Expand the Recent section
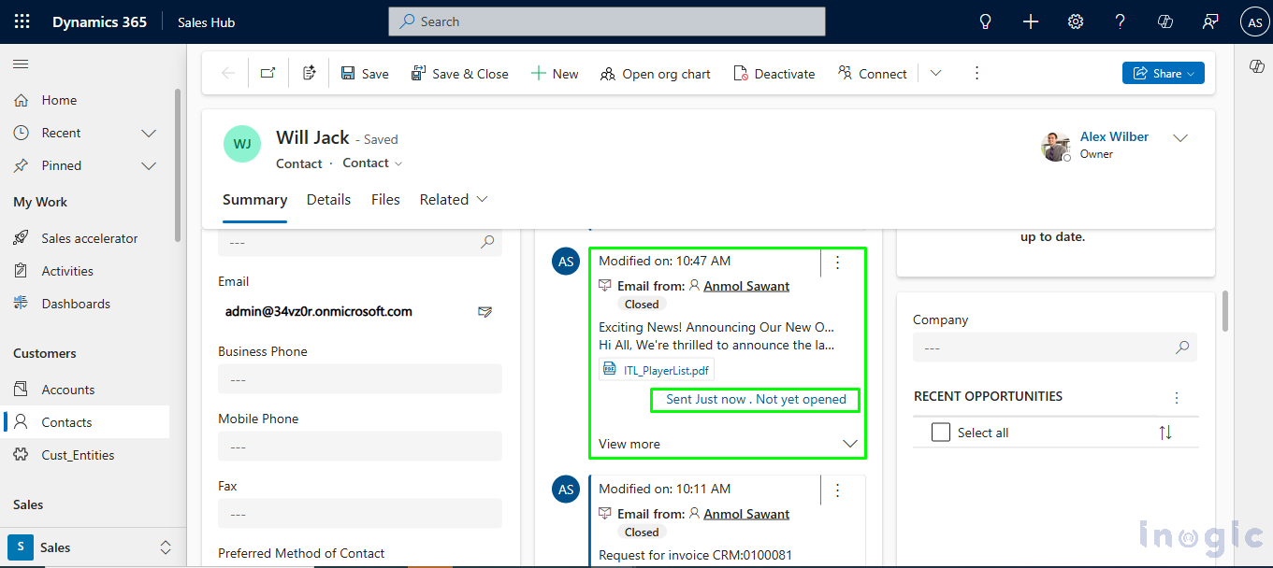This screenshot has width=1273, height=568. [x=148, y=133]
